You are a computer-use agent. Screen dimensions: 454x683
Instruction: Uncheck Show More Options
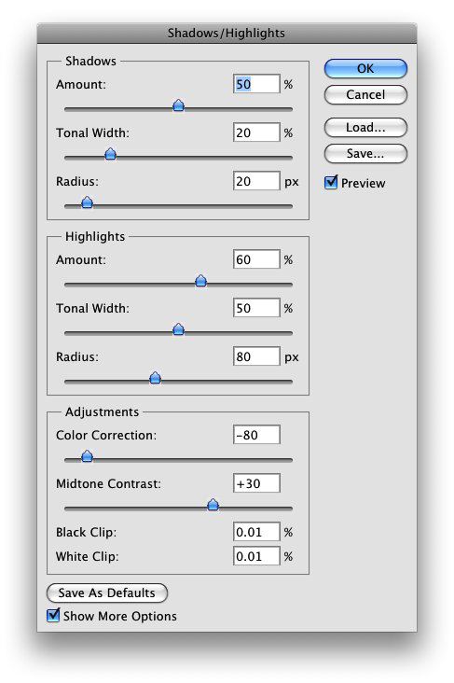53,615
